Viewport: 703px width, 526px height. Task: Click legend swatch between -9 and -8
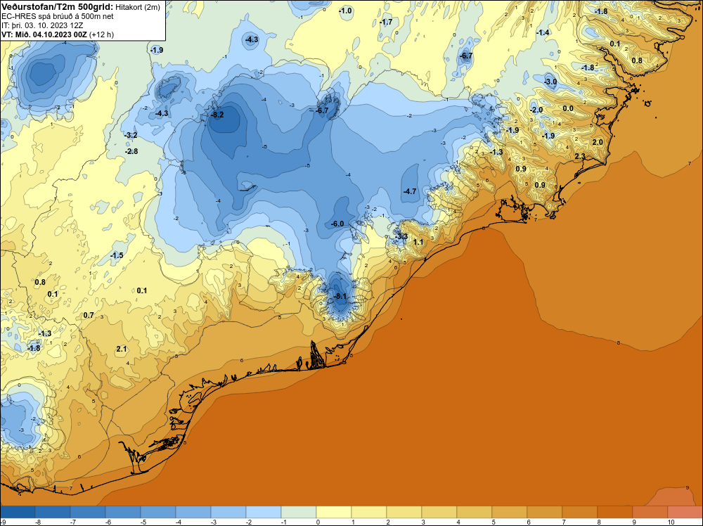[18, 512]
